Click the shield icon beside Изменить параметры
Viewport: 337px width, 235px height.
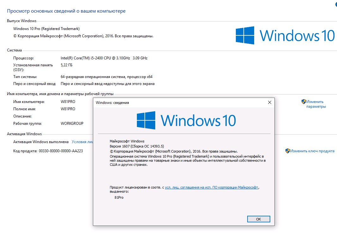coord(303,102)
